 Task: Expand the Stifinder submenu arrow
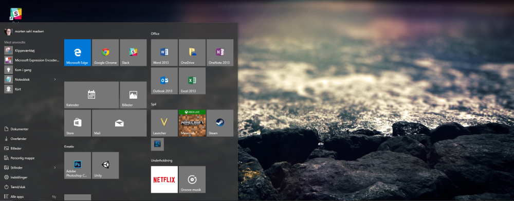pos(55,168)
